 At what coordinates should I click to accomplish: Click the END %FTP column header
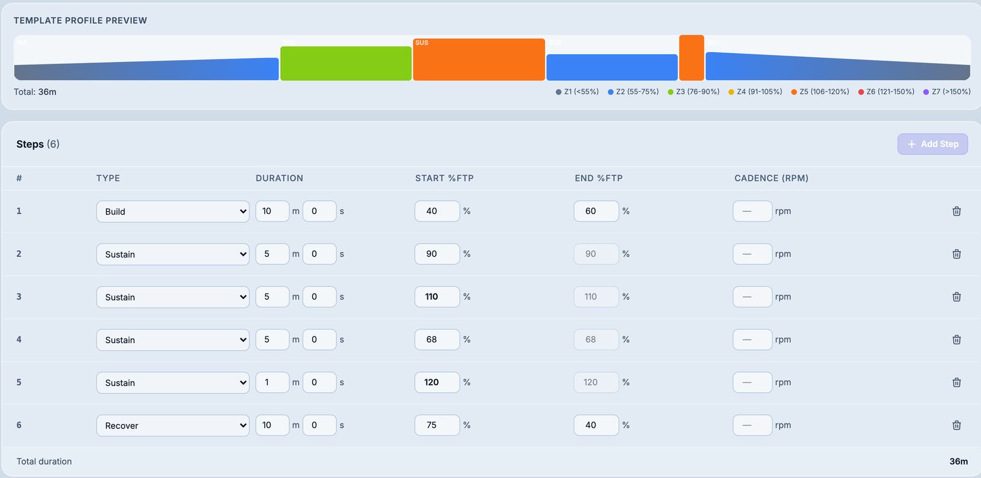pyautogui.click(x=598, y=178)
